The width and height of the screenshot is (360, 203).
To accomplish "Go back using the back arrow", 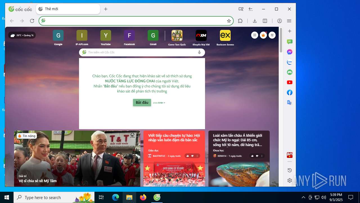I will (x=12, y=21).
